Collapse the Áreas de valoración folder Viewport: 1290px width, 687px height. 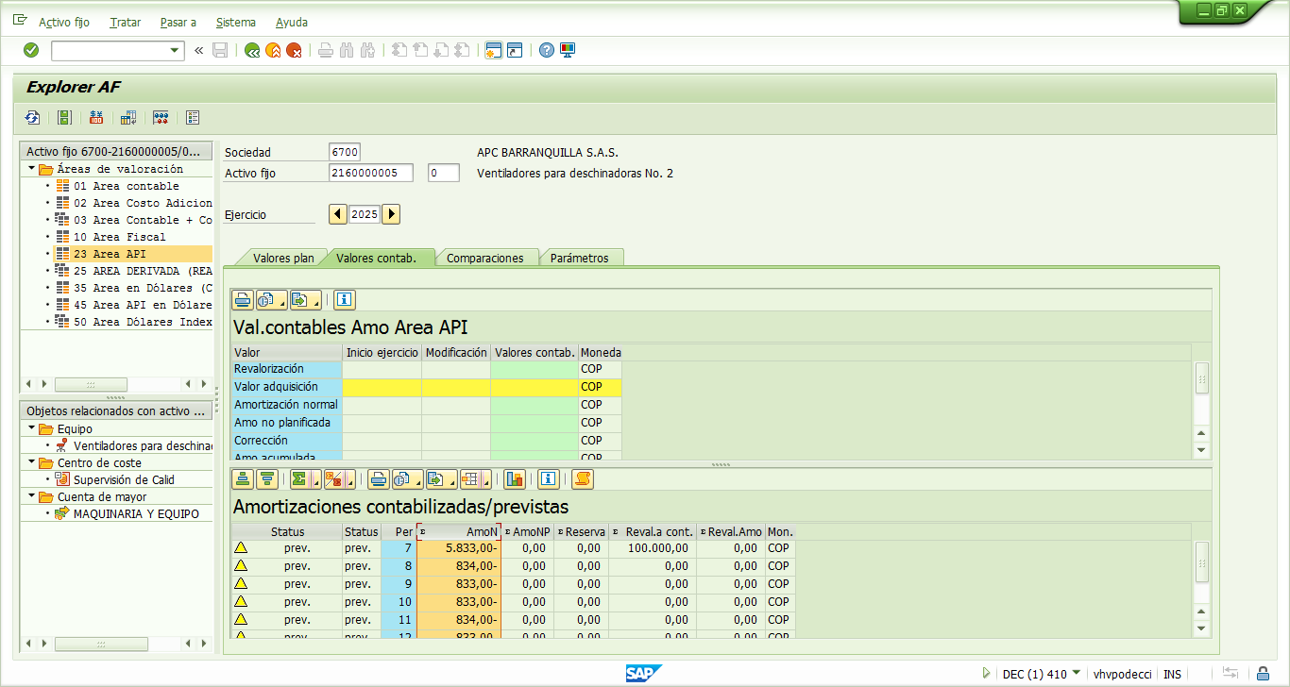[31, 169]
